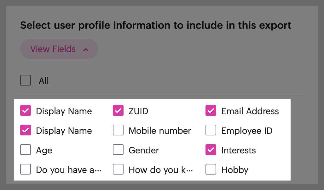Select the Age checkbox

[26, 150]
